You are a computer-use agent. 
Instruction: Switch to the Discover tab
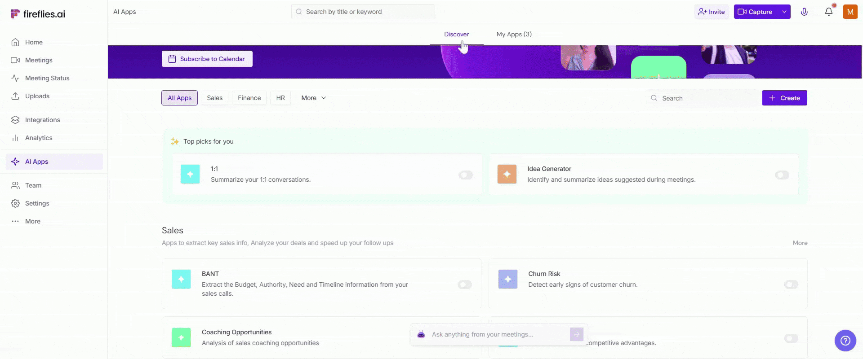[x=456, y=34]
